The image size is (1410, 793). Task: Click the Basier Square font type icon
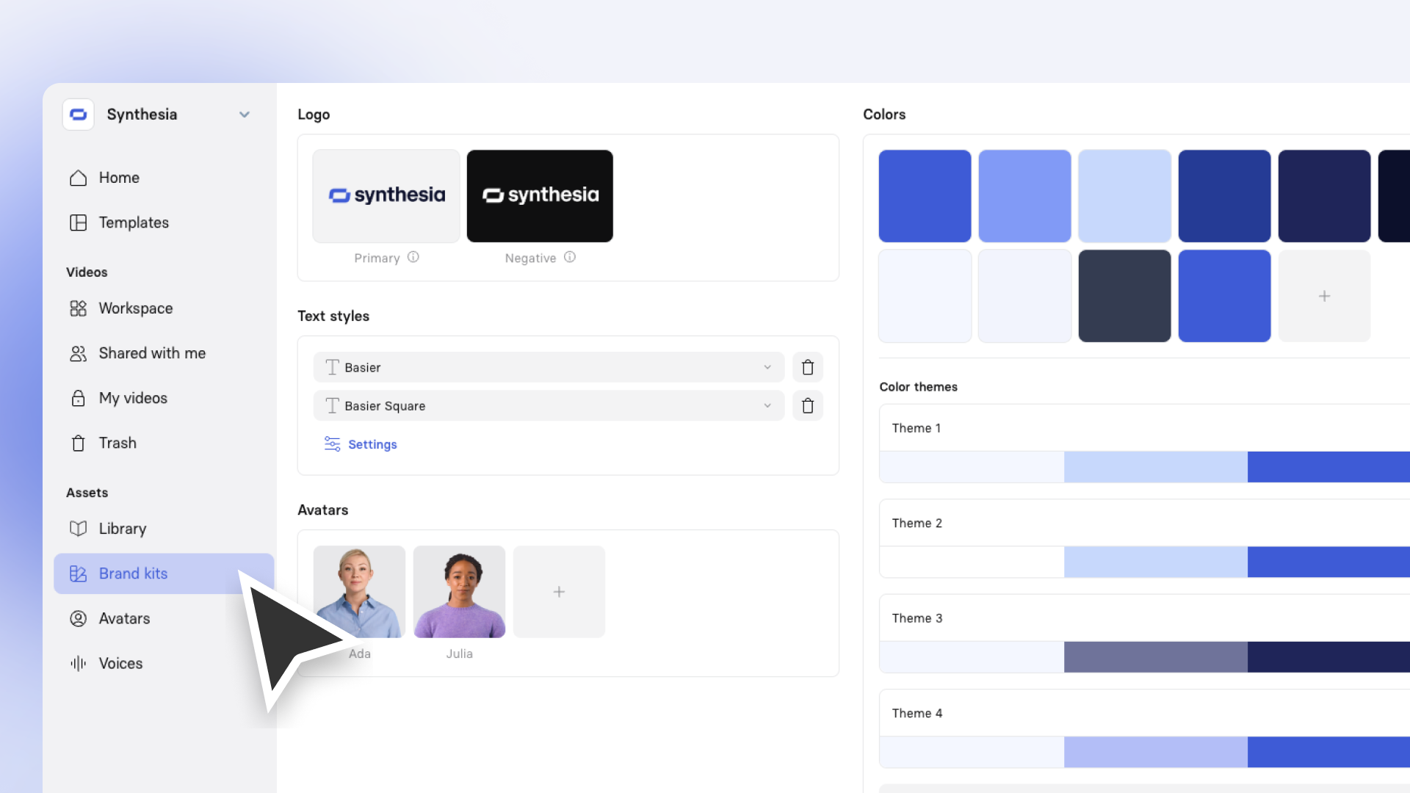click(x=333, y=405)
